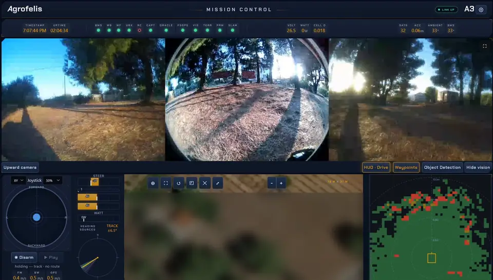Switch to Waypoints tab

[x=406, y=167]
